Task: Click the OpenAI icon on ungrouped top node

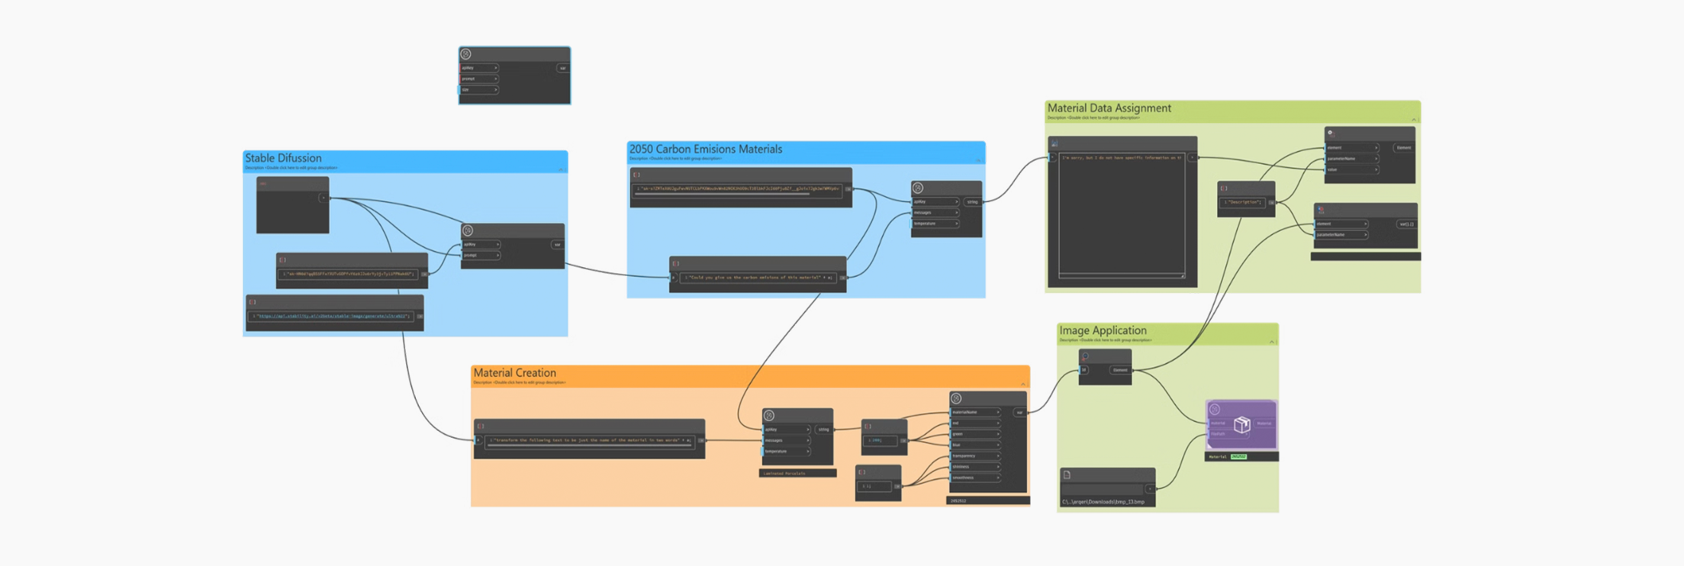Action: 466,54
